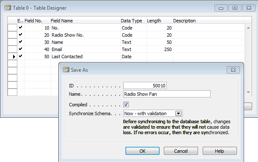Click the Field No. column header
258x162 pixels.
[x=37, y=21]
